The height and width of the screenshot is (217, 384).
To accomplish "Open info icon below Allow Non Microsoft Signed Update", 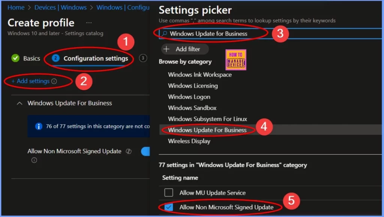I will coord(34,160).
